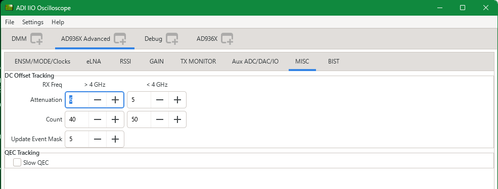Select the MISC sub-tab

click(x=302, y=61)
